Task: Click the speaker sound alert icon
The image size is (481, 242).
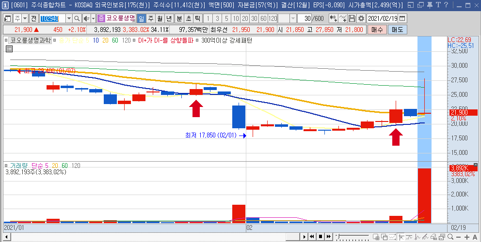Action: click(x=86, y=19)
